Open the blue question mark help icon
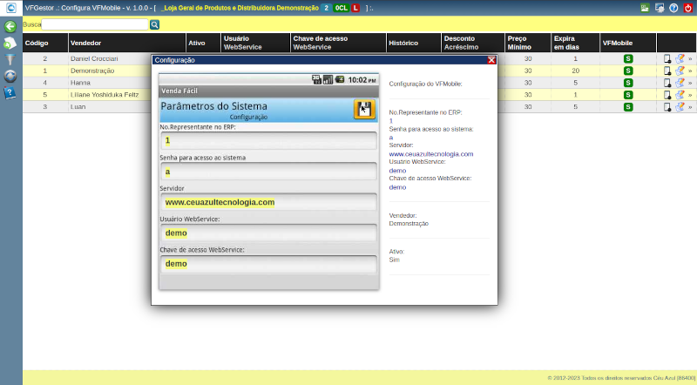This screenshot has width=697, height=385. pos(673,8)
